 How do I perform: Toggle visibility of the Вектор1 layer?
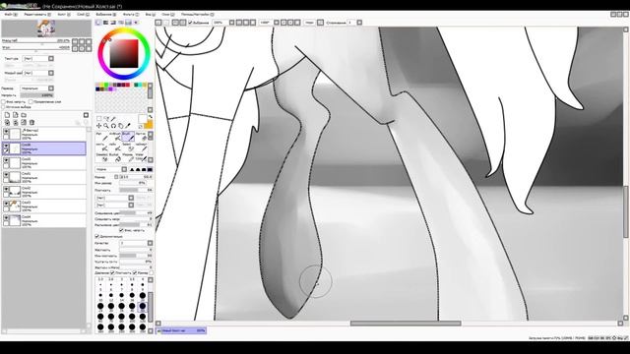click(x=6, y=131)
